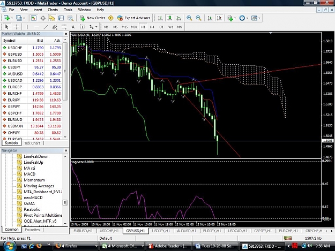Select the Horizontal Line tool
335x251 pixels.
tap(36, 27)
